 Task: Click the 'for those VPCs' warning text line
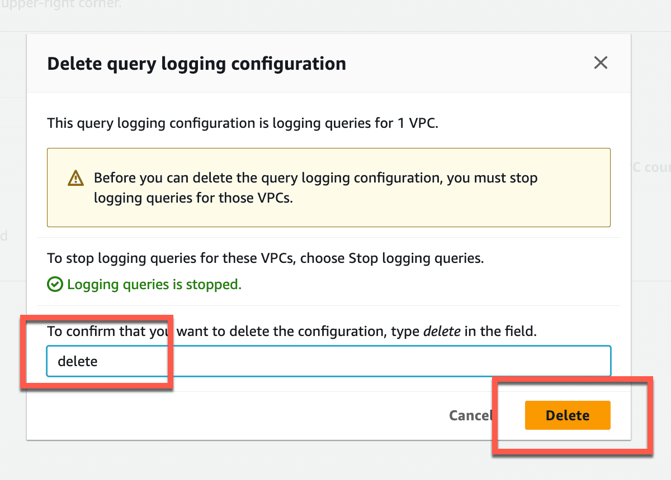pos(193,198)
